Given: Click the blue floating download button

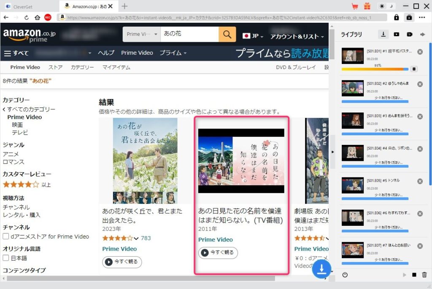Looking at the screenshot, I should click(321, 270).
